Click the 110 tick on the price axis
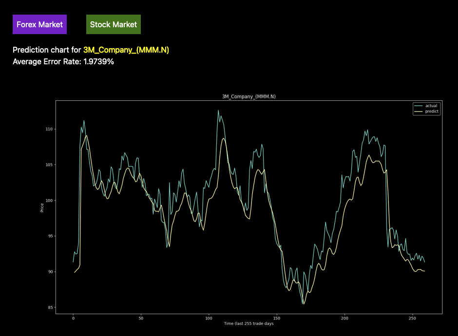 48,129
